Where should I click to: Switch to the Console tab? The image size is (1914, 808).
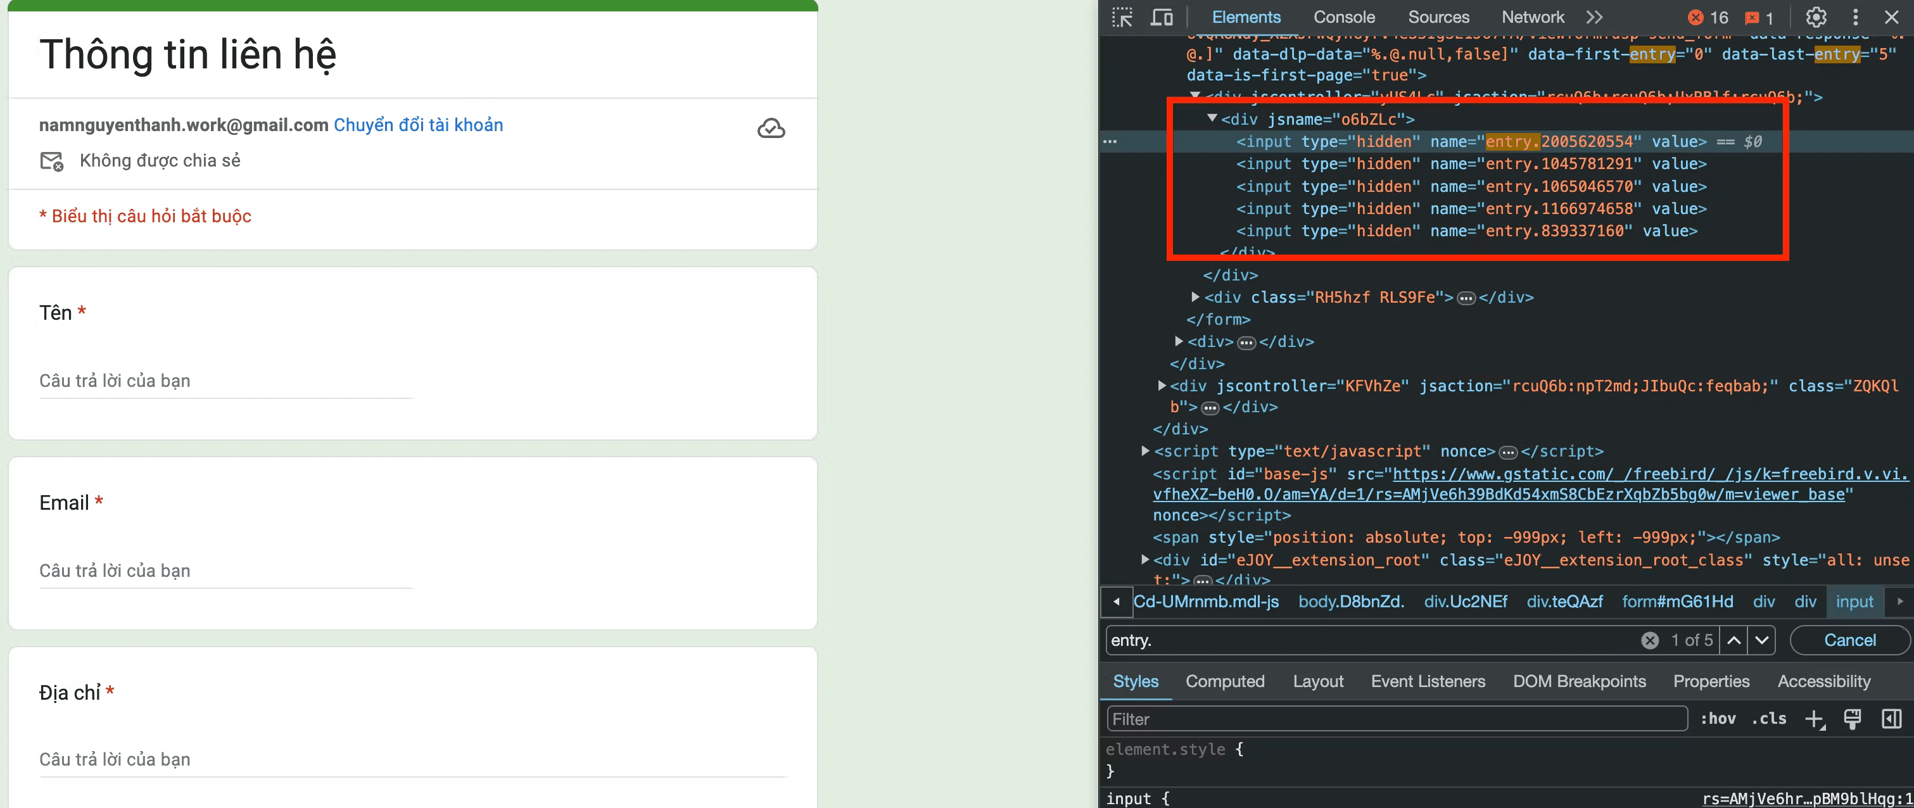[x=1344, y=17]
